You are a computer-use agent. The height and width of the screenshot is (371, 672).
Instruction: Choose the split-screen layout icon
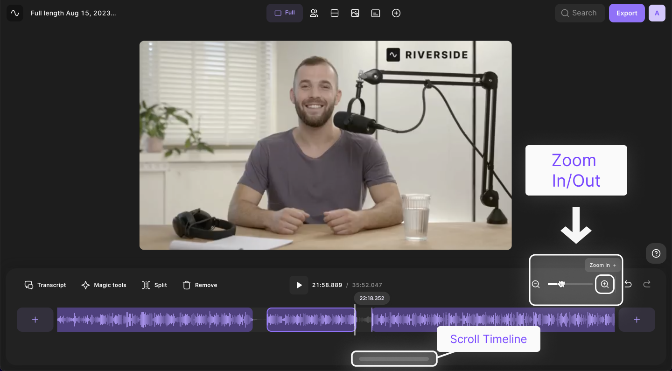(x=335, y=13)
